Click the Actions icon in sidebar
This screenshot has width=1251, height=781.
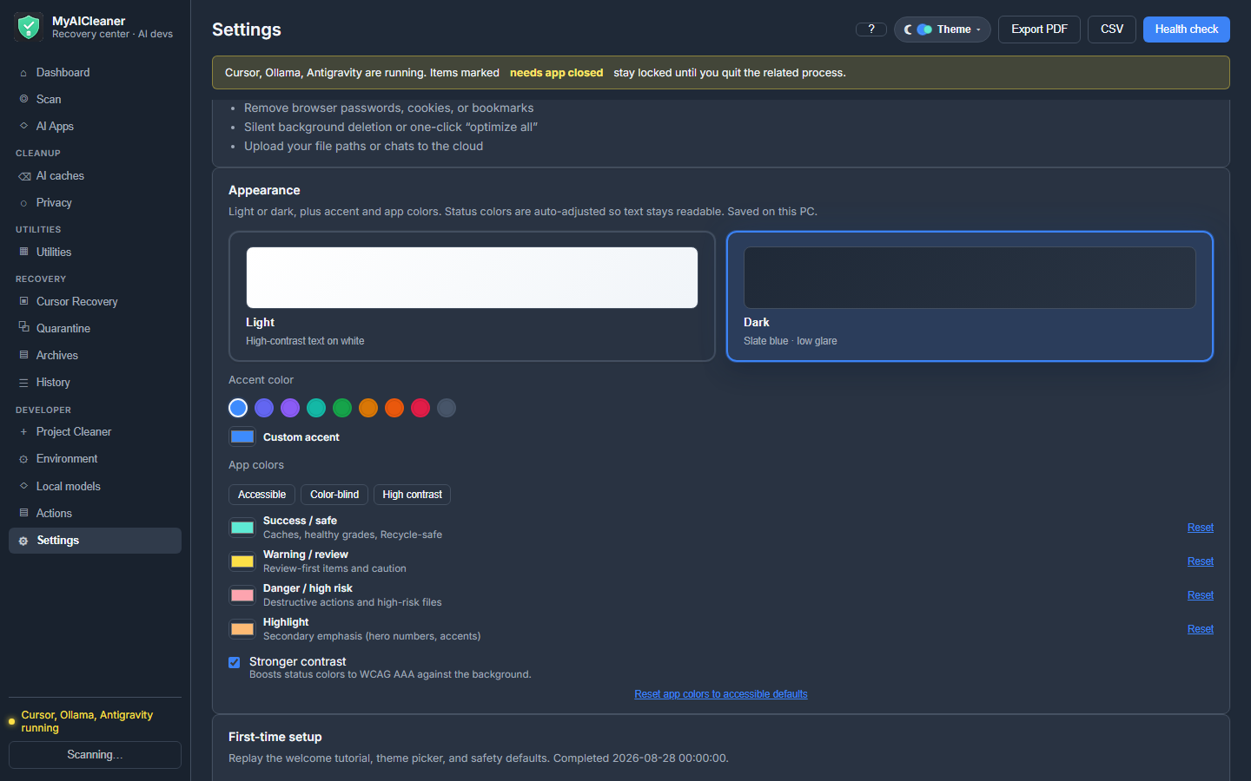(23, 513)
